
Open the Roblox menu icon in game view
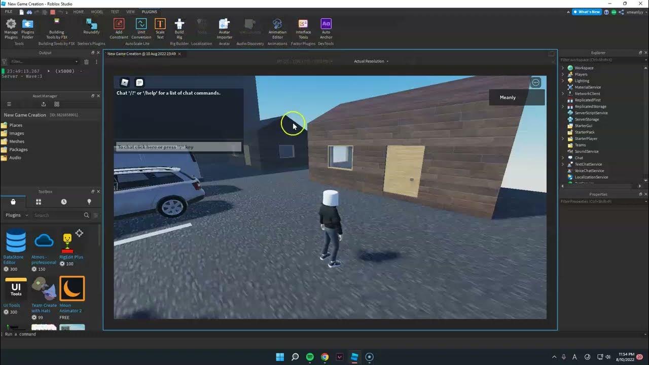point(124,82)
